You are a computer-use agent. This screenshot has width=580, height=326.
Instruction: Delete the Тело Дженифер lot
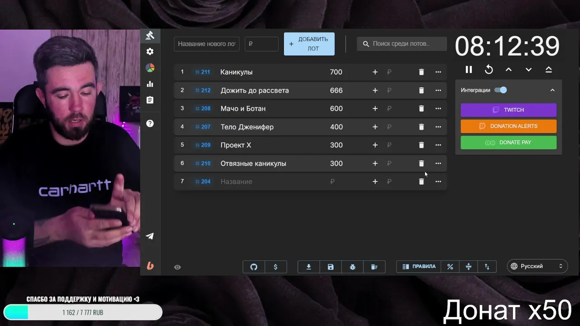point(421,127)
